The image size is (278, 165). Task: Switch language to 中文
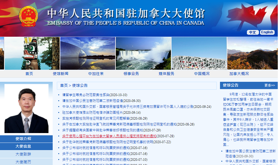point(253,32)
